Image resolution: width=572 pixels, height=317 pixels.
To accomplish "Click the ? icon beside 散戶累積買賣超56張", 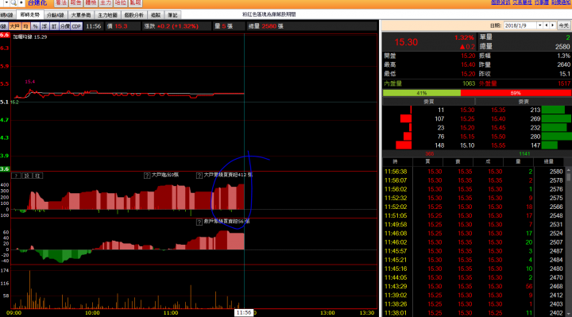I will tap(199, 222).
